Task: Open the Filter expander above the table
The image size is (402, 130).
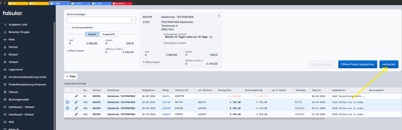Action: tap(71, 76)
